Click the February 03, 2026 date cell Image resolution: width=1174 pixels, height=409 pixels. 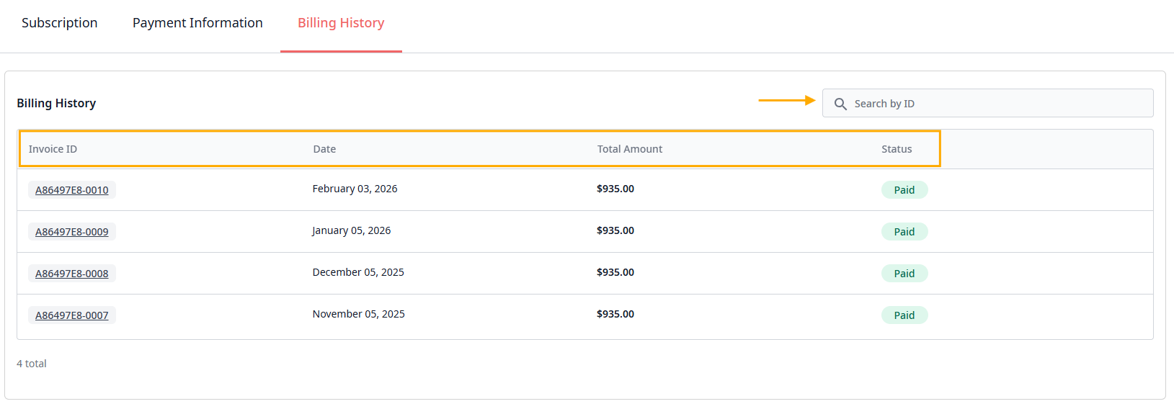pyautogui.click(x=355, y=189)
